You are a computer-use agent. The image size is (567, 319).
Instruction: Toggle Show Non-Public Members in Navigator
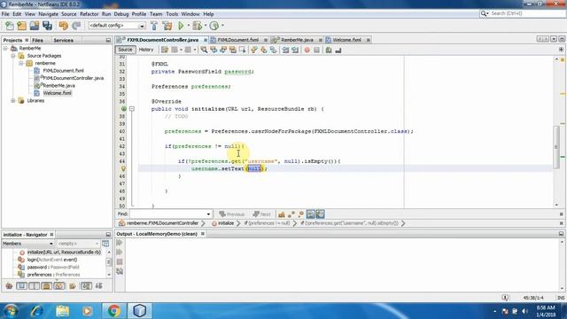[47, 286]
